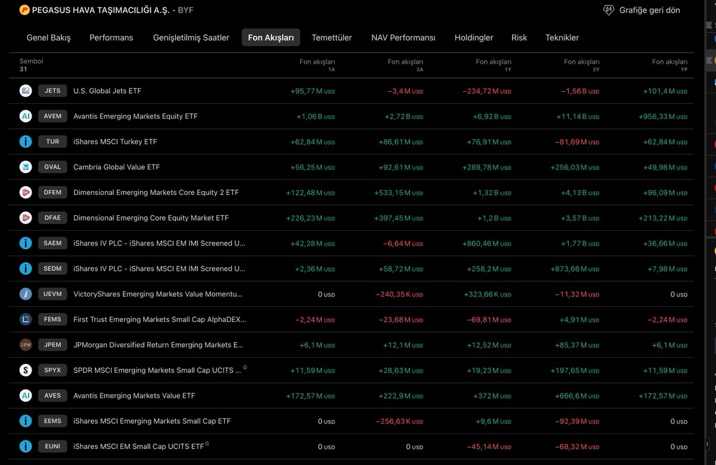Switch to the Holdingler tab

[474, 38]
